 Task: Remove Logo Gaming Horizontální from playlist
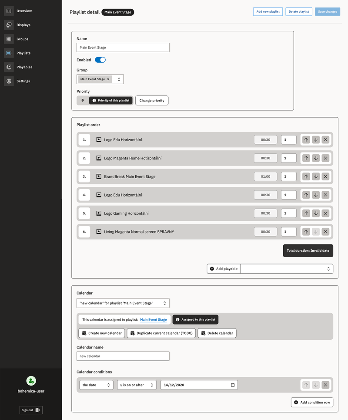click(x=325, y=213)
